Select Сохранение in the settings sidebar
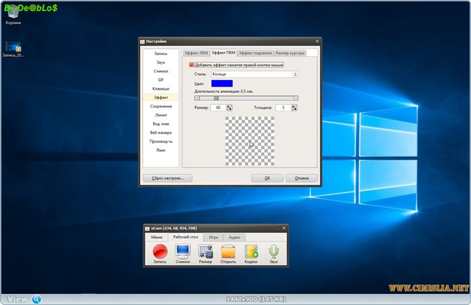The height and width of the screenshot is (305, 471). point(161,106)
